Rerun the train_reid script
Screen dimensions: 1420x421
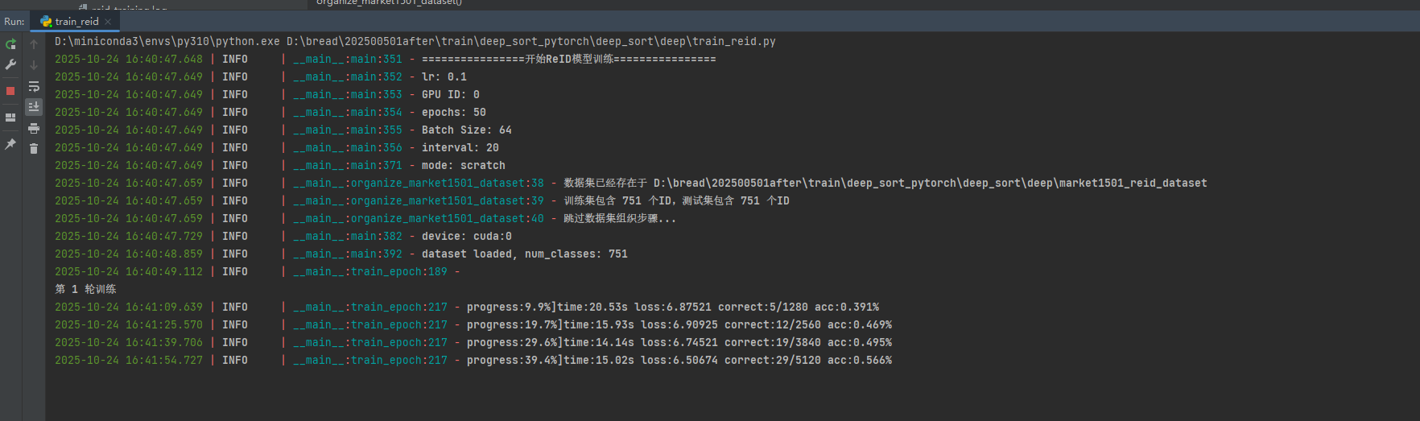tap(10, 44)
